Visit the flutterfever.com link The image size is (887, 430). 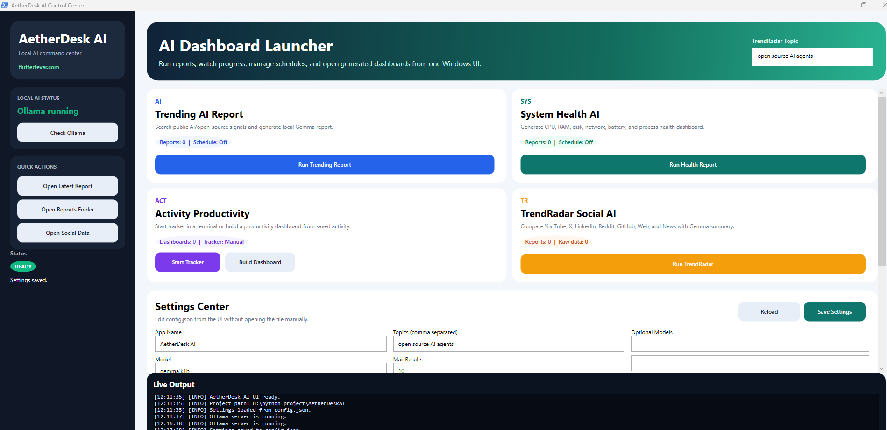click(39, 67)
